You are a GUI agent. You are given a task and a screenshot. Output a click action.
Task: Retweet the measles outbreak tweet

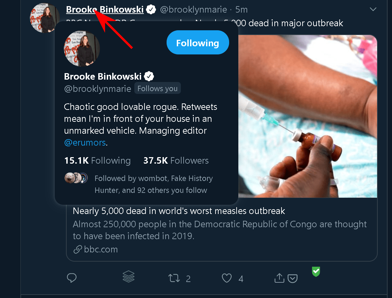coord(174,279)
